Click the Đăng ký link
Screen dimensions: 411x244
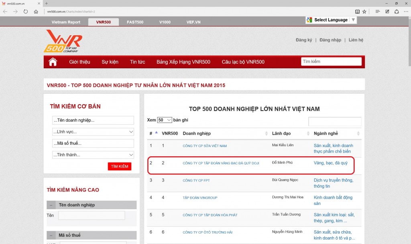304,40
